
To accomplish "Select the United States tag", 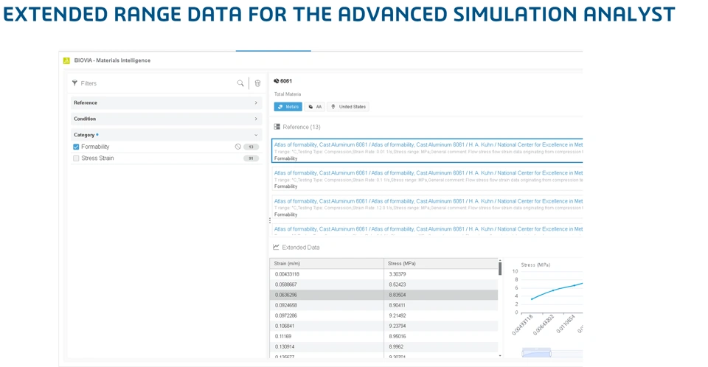I will pos(347,107).
